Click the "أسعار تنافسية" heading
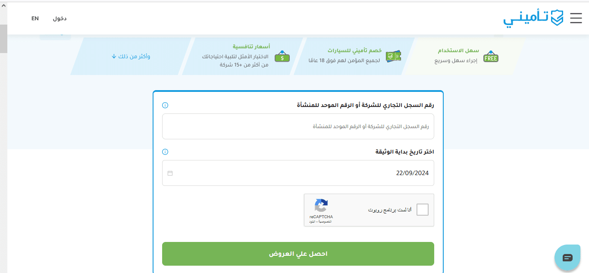Screen dimensions: 589x273 coord(251,46)
